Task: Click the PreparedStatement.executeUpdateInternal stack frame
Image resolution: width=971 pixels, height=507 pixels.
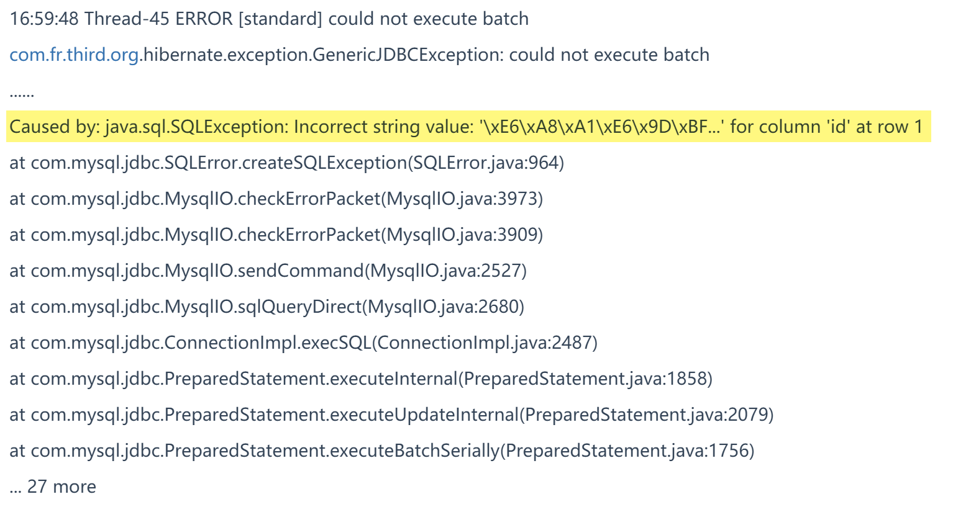Action: [391, 415]
